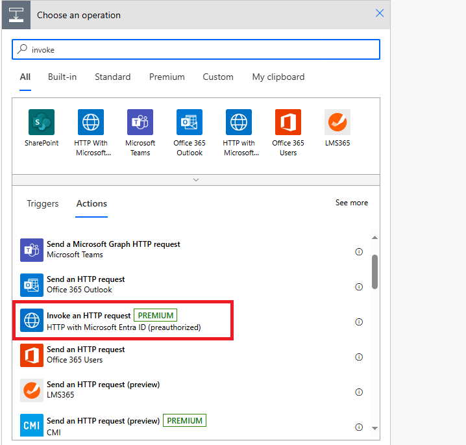
Task: Switch to the Custom tab
Action: [x=218, y=77]
